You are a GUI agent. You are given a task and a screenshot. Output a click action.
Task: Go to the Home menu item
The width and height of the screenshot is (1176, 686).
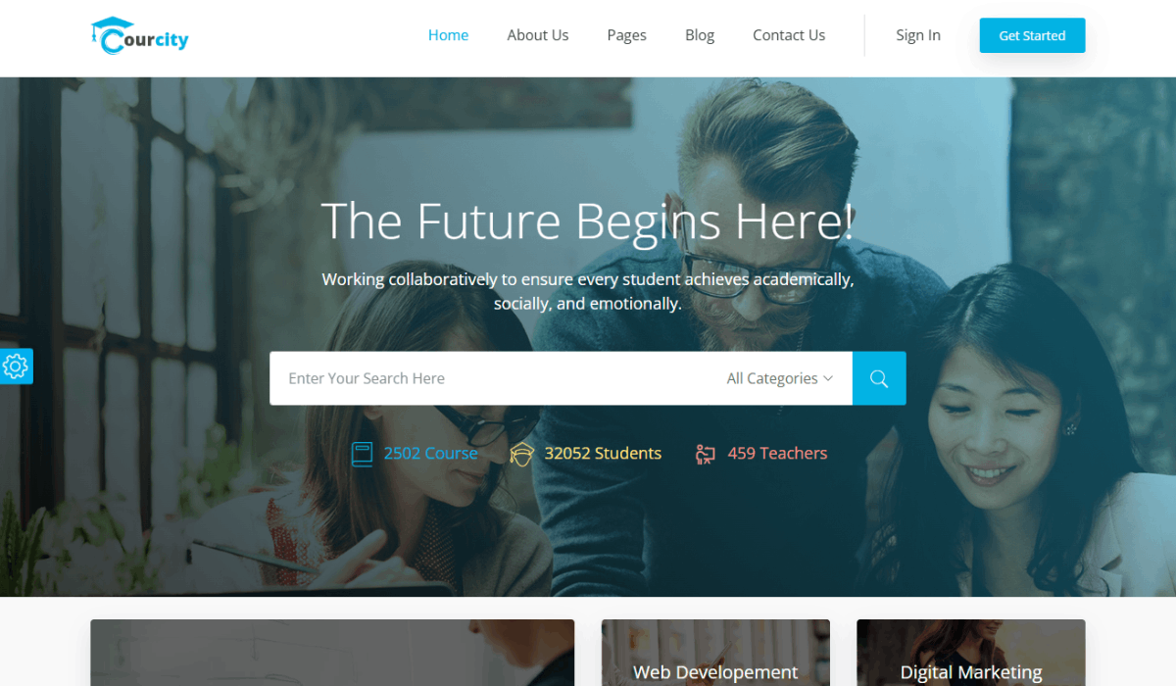coord(448,35)
